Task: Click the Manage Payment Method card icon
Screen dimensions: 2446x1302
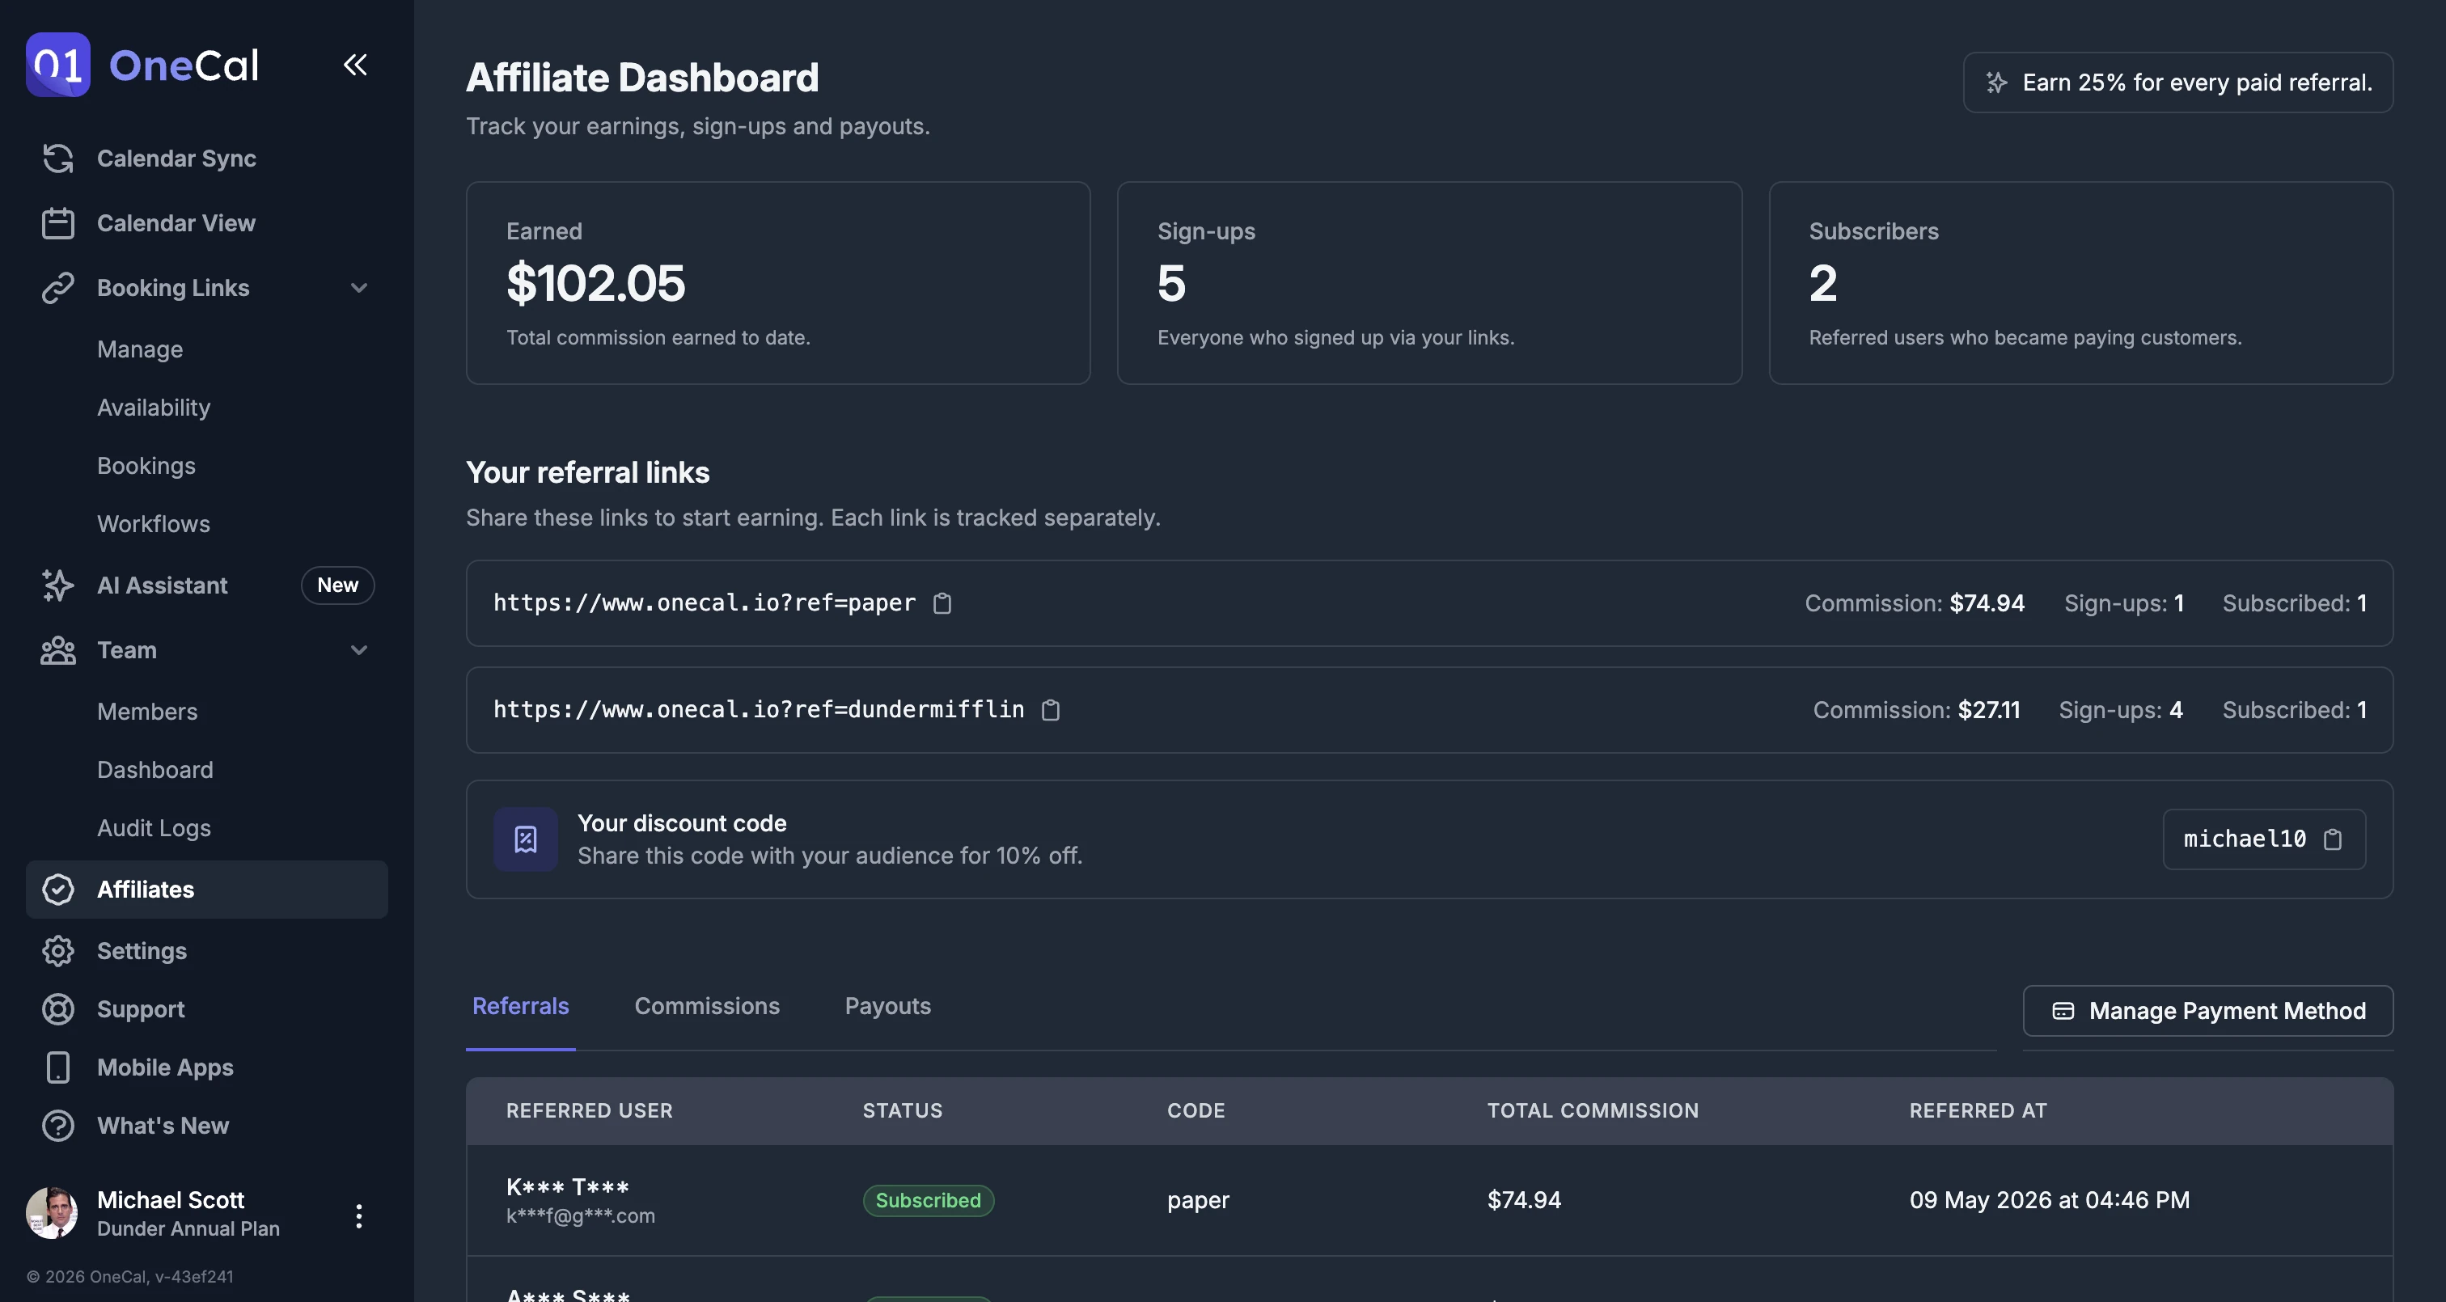Action: pos(2063,1010)
